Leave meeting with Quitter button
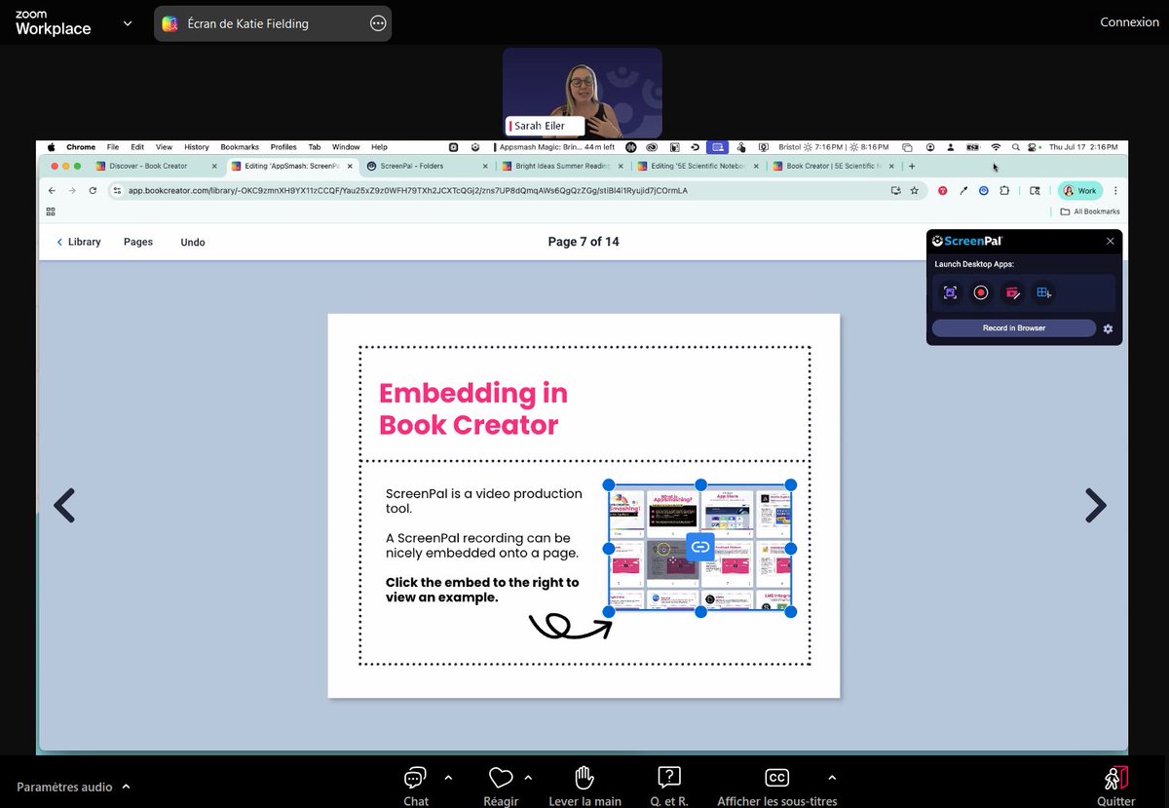The image size is (1169, 808). tap(1116, 786)
